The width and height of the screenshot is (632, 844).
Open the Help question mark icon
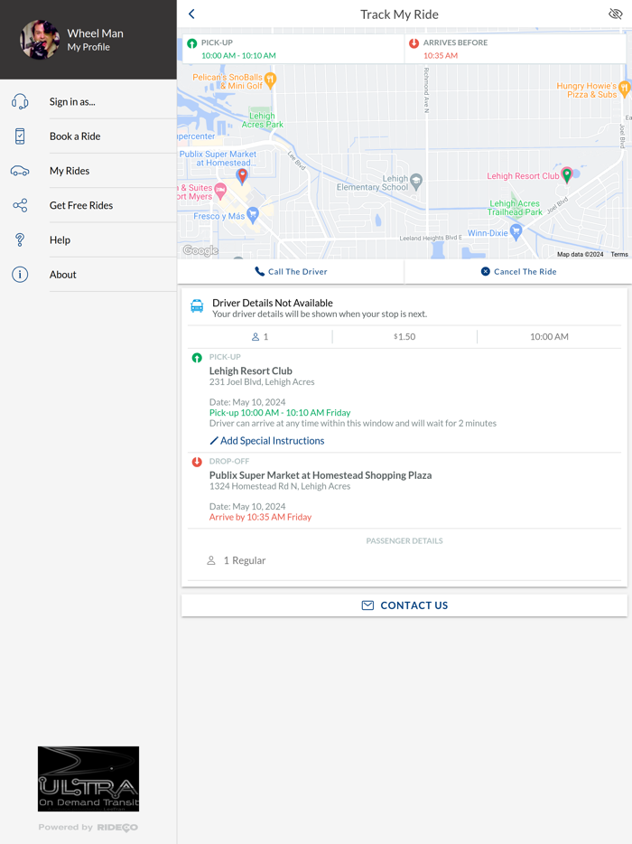coord(20,240)
